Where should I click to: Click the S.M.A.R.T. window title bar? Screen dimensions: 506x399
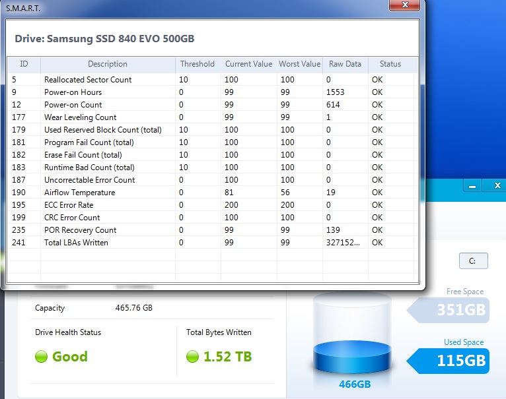(x=194, y=8)
